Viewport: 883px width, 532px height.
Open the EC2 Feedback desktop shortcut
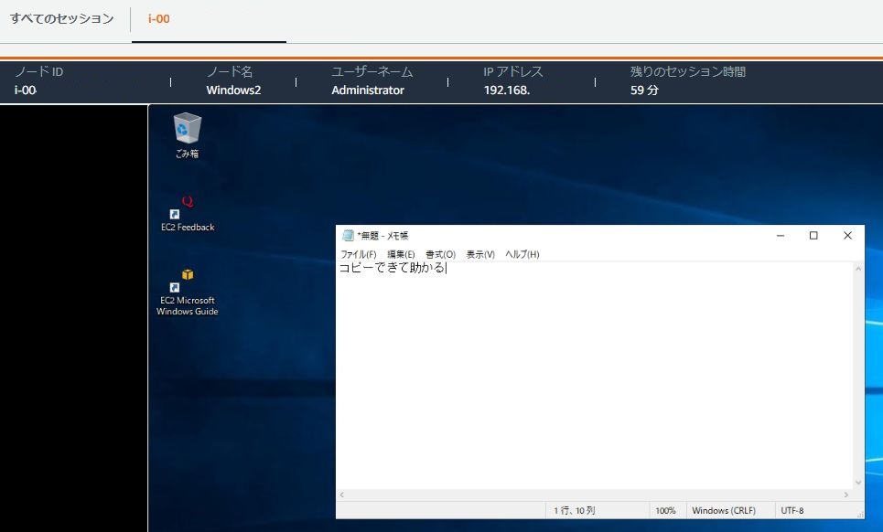(x=186, y=208)
